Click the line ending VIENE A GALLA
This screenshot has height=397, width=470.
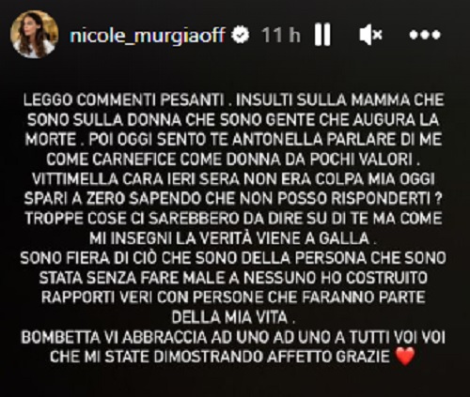(x=233, y=238)
